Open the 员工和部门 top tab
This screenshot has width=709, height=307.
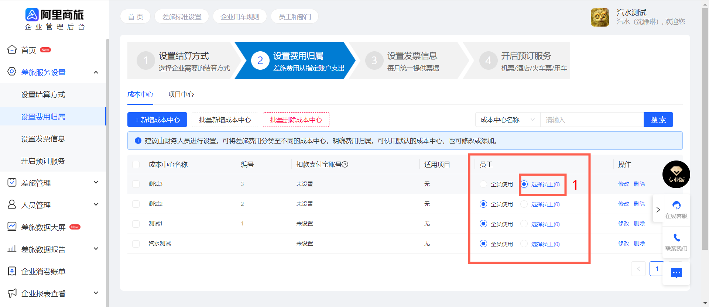click(295, 17)
